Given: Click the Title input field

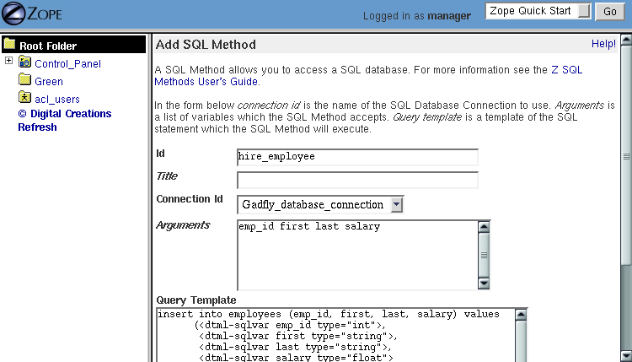Looking at the screenshot, I should (357, 180).
